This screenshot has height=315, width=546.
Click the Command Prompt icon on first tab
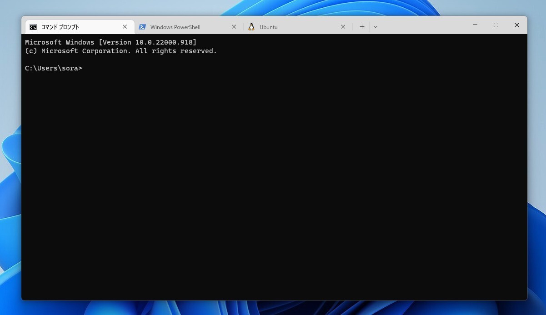tap(33, 27)
